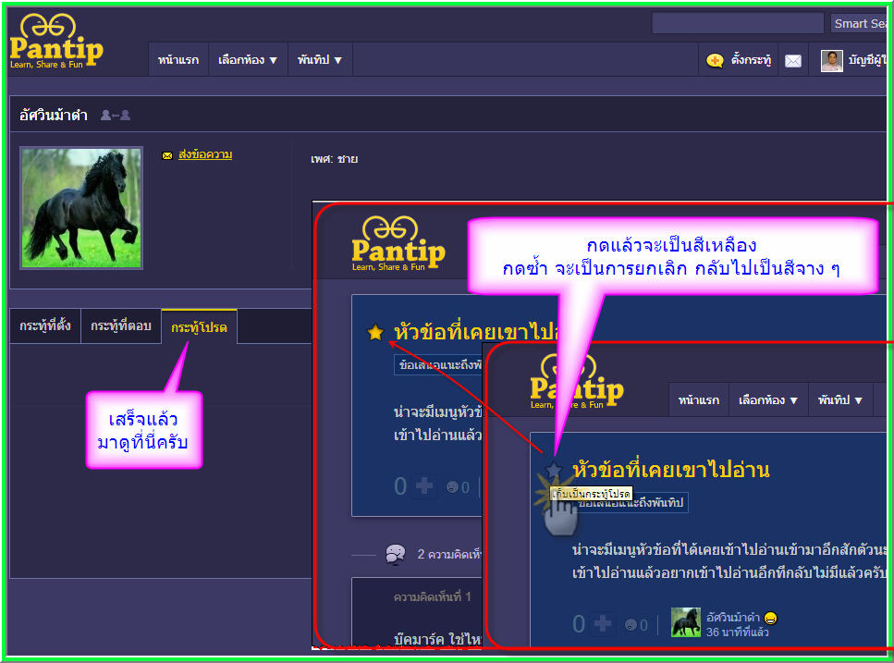Viewport: 894px width, 663px height.
Task: Click the Pantip logo in the front inset
Action: pyautogui.click(x=576, y=381)
